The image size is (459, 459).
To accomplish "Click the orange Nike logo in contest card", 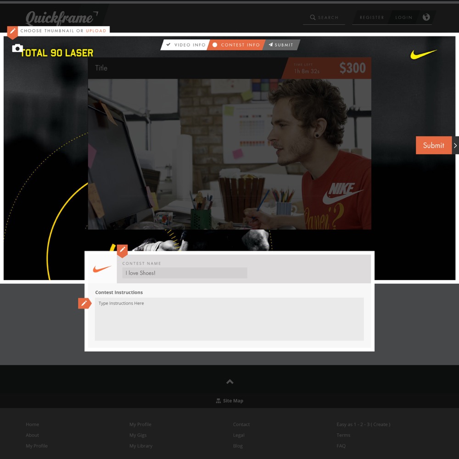I will [102, 269].
